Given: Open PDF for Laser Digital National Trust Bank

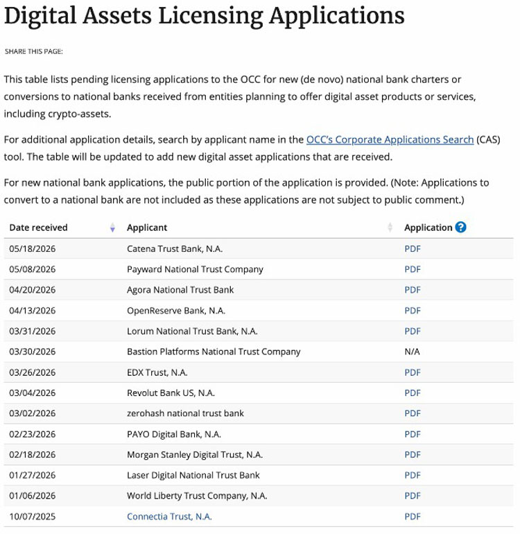Looking at the screenshot, I should pos(413,475).
